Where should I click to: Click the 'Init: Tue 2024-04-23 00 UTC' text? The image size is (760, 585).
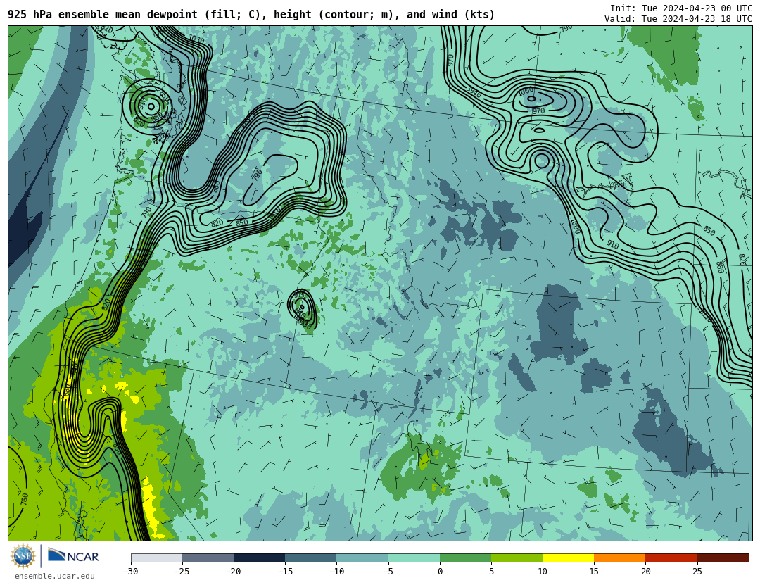click(x=681, y=8)
